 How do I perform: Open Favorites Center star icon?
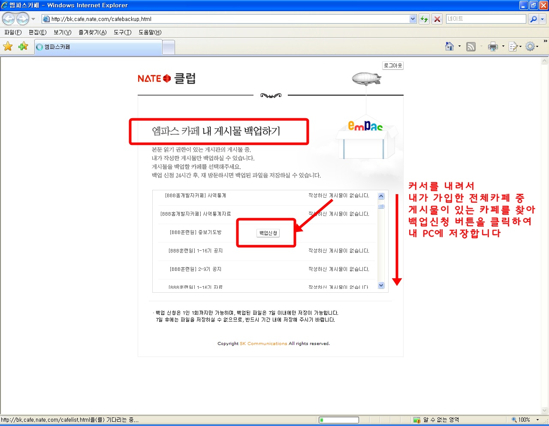8,46
